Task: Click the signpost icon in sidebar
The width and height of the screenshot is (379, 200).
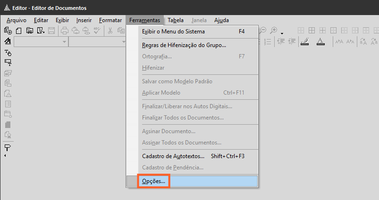Action: coord(8,147)
